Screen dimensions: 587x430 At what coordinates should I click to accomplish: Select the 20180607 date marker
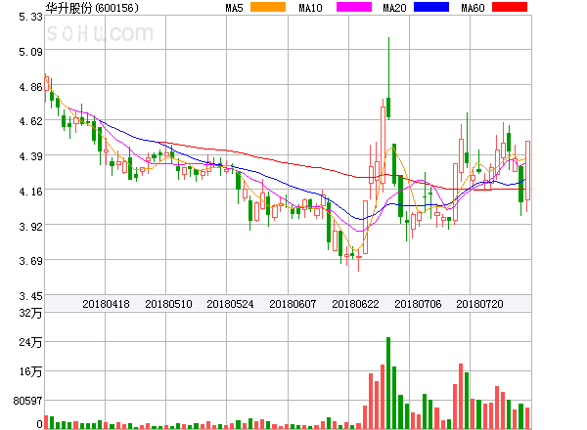[293, 304]
